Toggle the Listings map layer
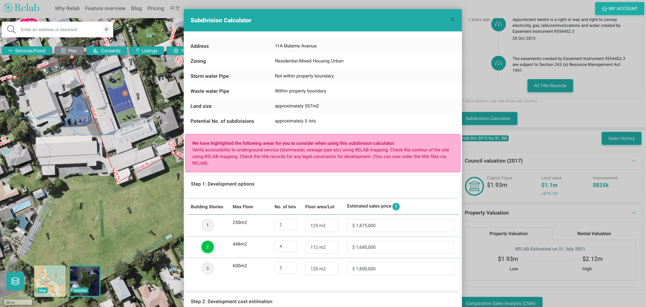This screenshot has width=646, height=307. 147,51
